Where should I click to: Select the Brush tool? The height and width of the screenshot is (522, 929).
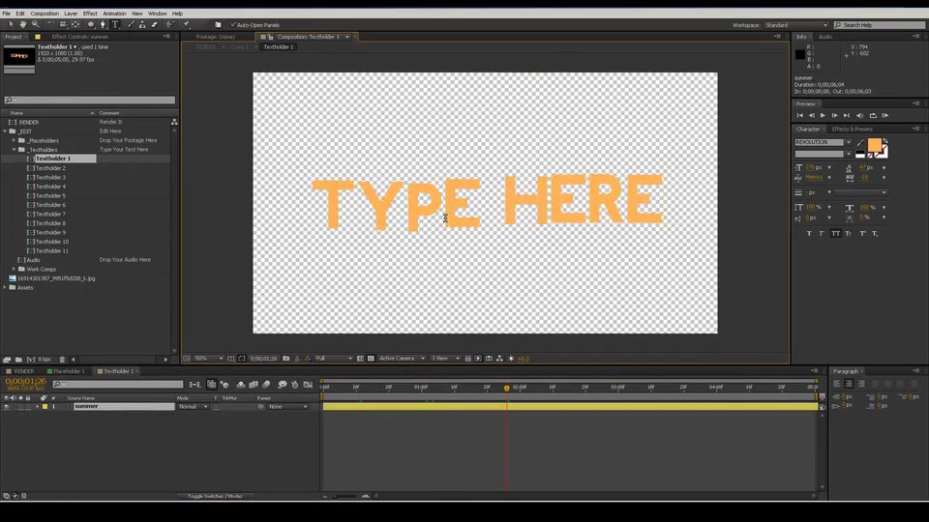(x=131, y=24)
